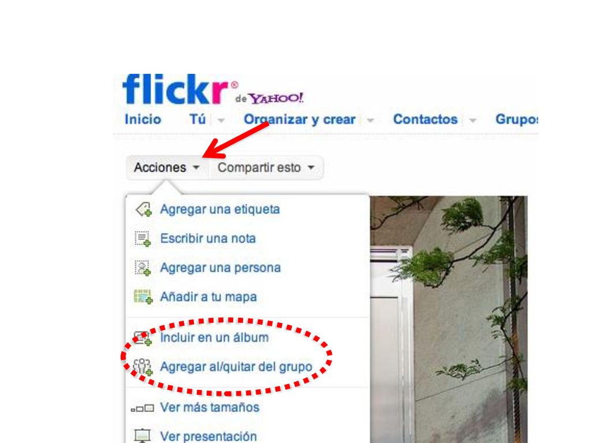591x443 pixels.
Task: Click the tree photo image
Action: click(448, 319)
